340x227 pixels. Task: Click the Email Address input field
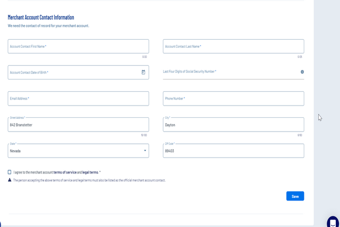[x=78, y=98]
